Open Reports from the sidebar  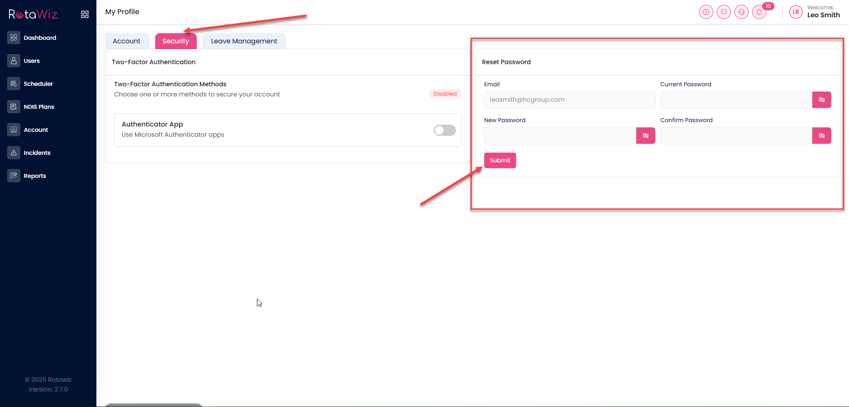click(34, 176)
